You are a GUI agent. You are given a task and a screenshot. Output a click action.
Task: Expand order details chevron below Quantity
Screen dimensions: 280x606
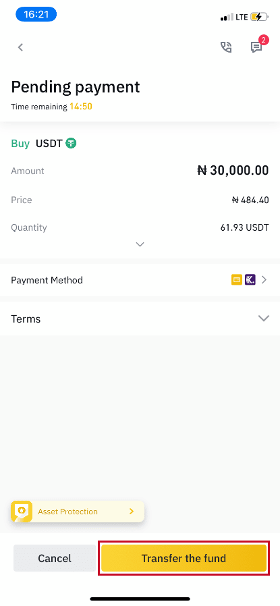pos(140,244)
